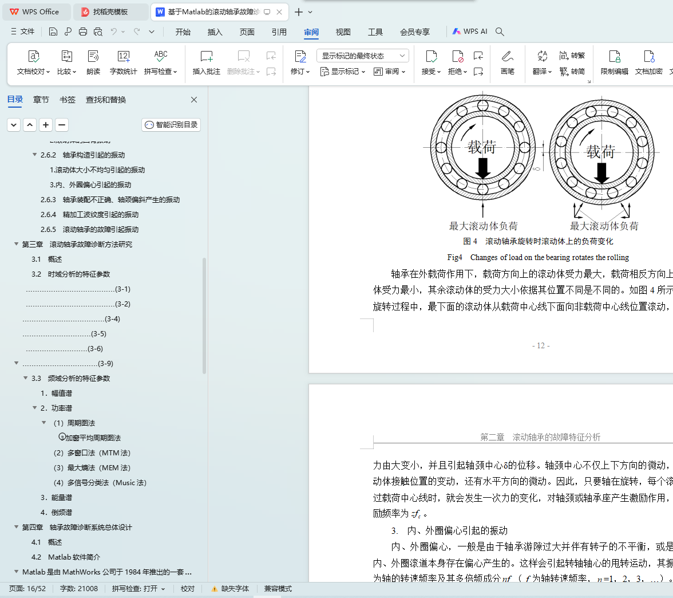The image size is (673, 598).
Task: Open the 视图 ribbon tab
Action: point(343,32)
